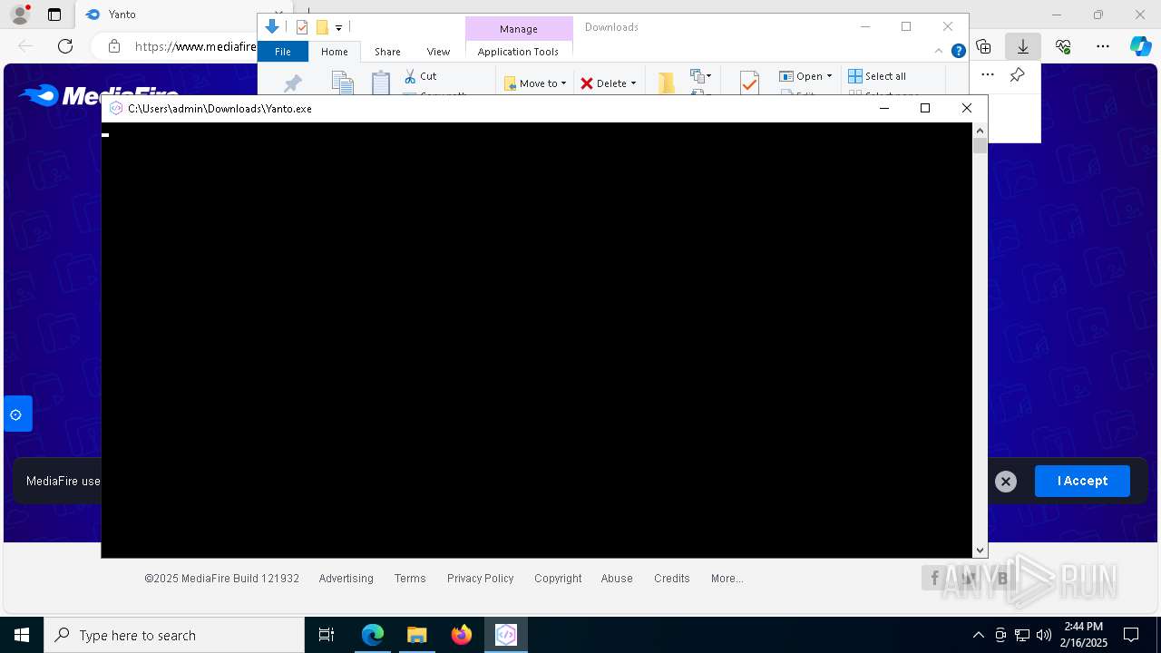Click the Paste icon in ribbon

(381, 83)
